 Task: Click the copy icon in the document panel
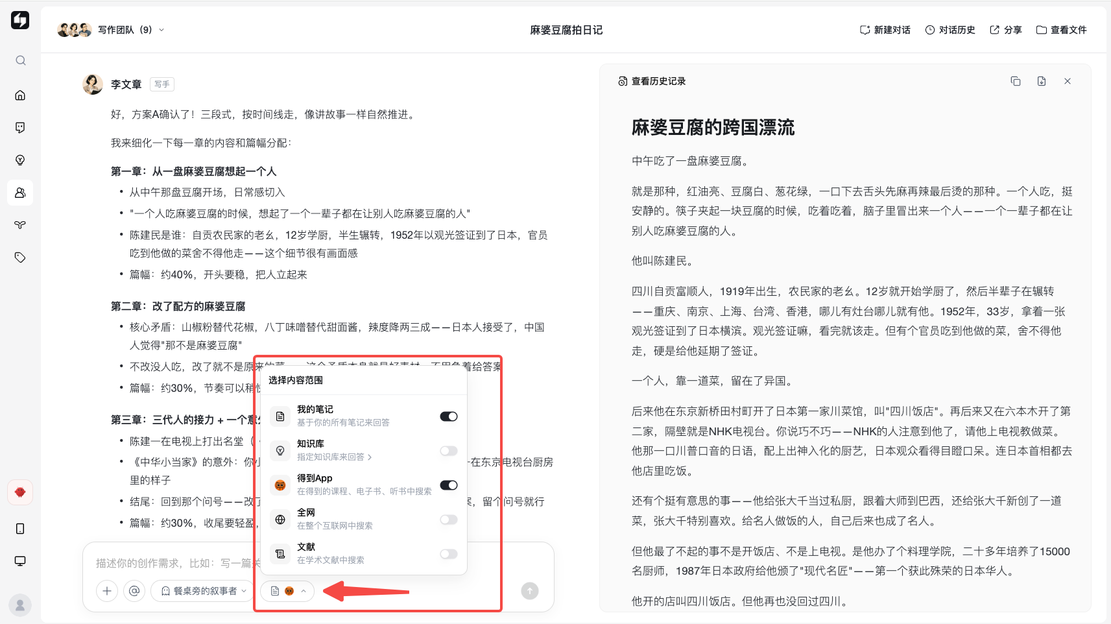tap(1016, 81)
